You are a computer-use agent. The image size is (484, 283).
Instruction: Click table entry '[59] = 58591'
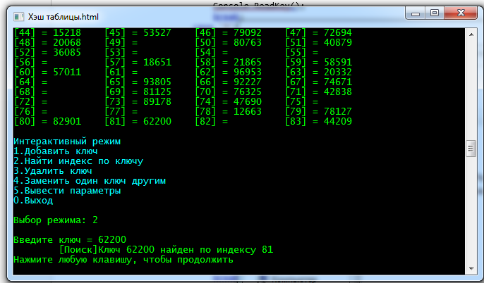coord(319,62)
